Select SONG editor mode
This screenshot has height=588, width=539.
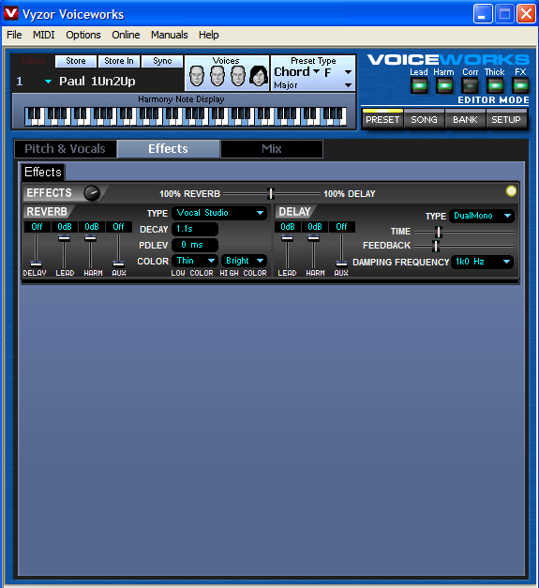(424, 120)
